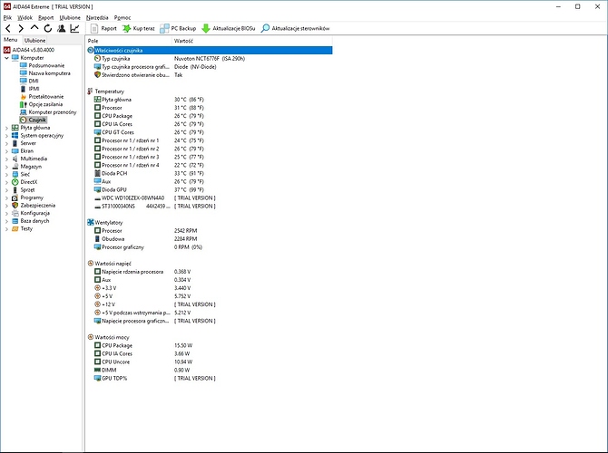
Task: Expand the Magazyn tree node
Action: point(6,167)
